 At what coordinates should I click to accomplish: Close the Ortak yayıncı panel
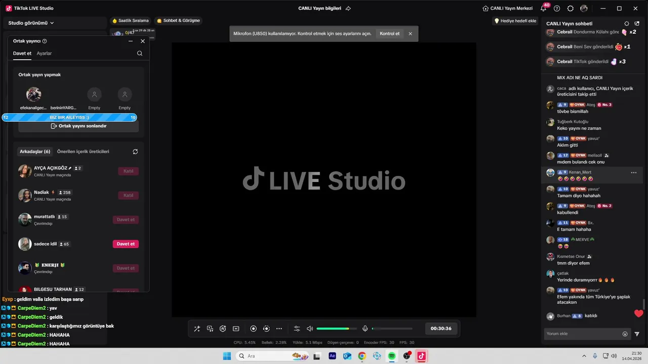coord(143,41)
